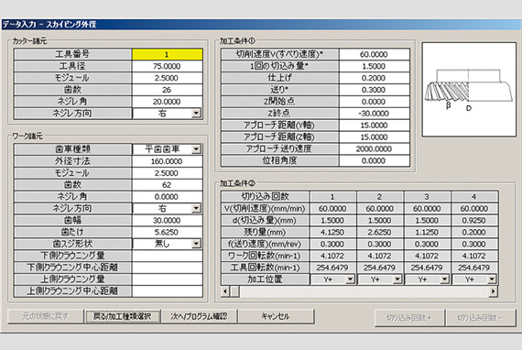Image resolution: width=522 pixels, height=350 pixels.
Task: Click the 歯幅 field showing 30.0000
Action: tap(167, 221)
